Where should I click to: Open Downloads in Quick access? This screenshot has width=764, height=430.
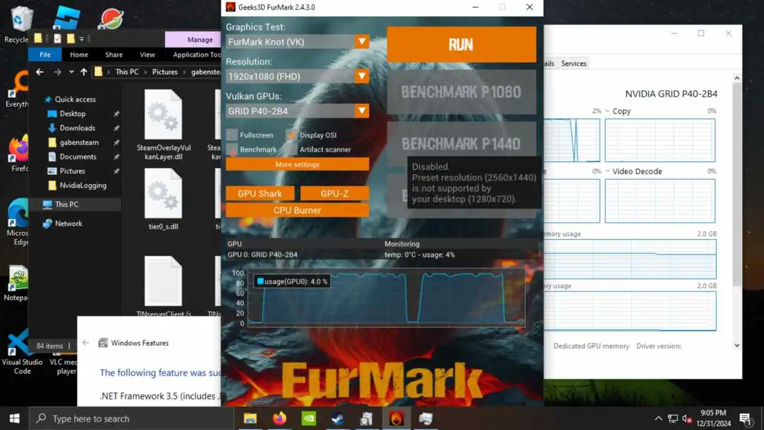77,128
